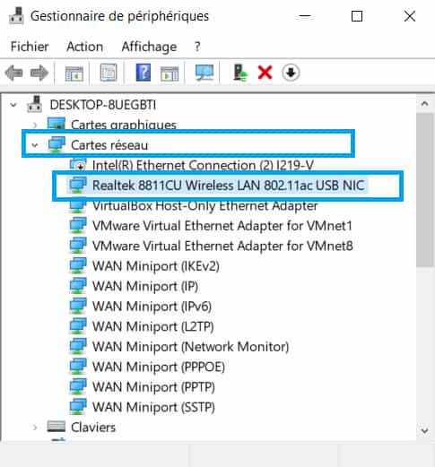Collapse the Cartes réseau category

[x=35, y=145]
